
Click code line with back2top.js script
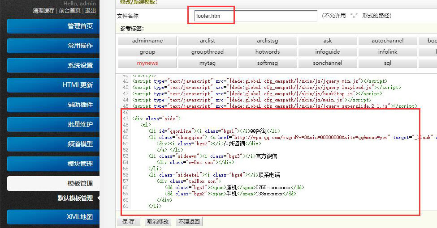click(257, 94)
